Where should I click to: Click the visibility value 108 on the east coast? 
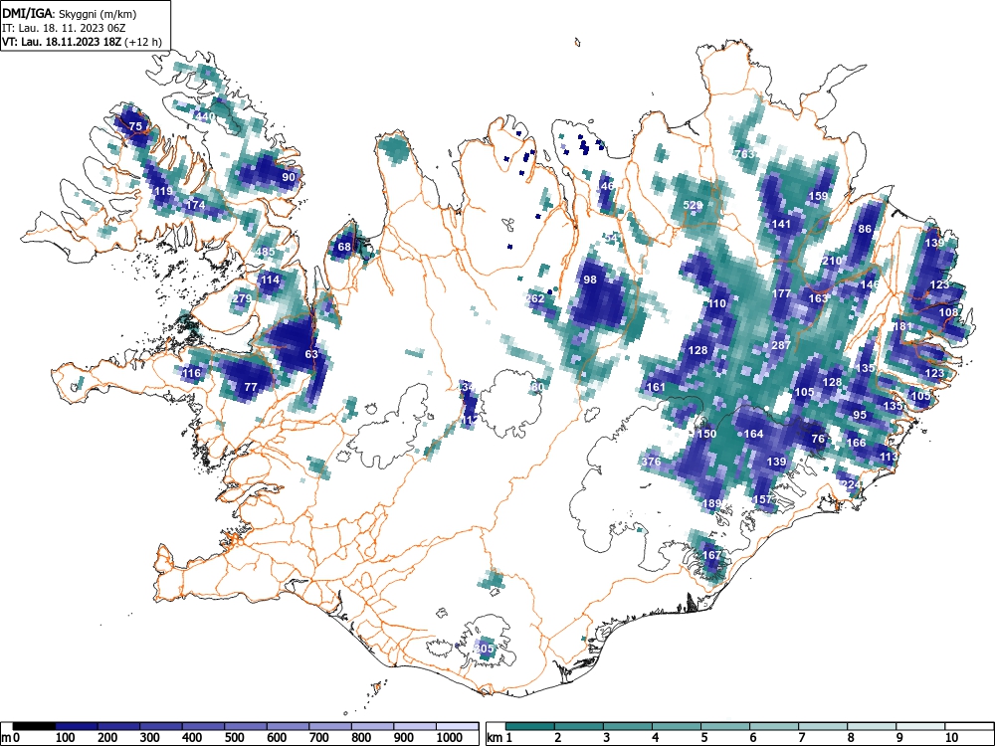click(948, 312)
